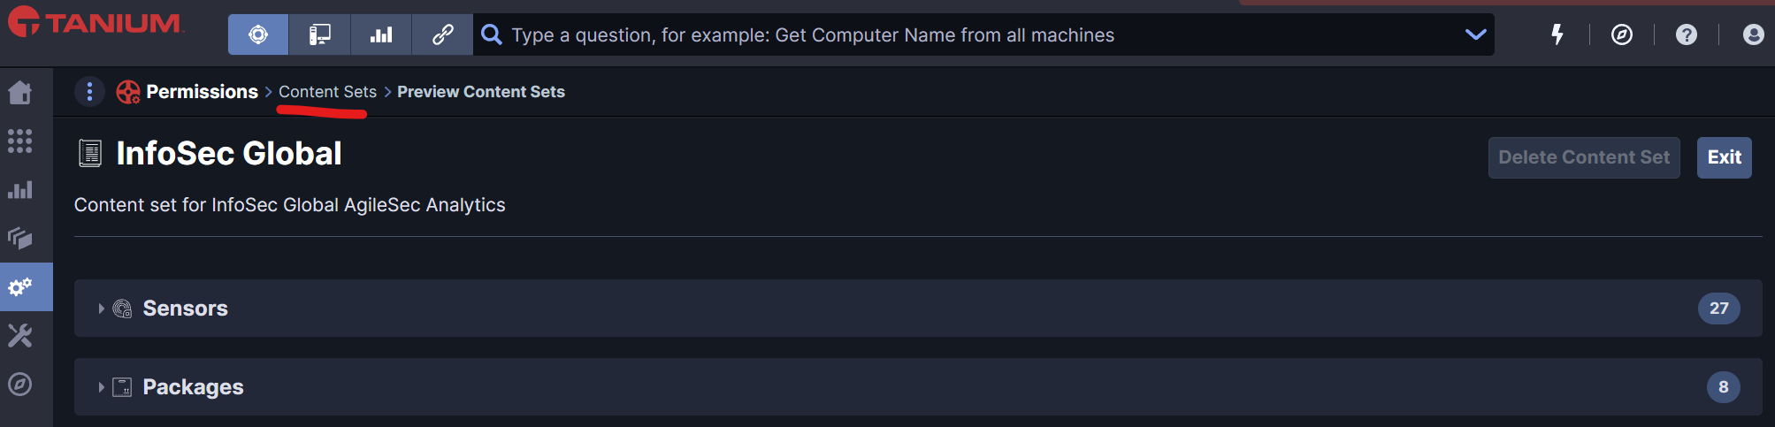Open the modules grid in sidebar
Image resolution: width=1775 pixels, height=427 pixels.
[x=20, y=141]
